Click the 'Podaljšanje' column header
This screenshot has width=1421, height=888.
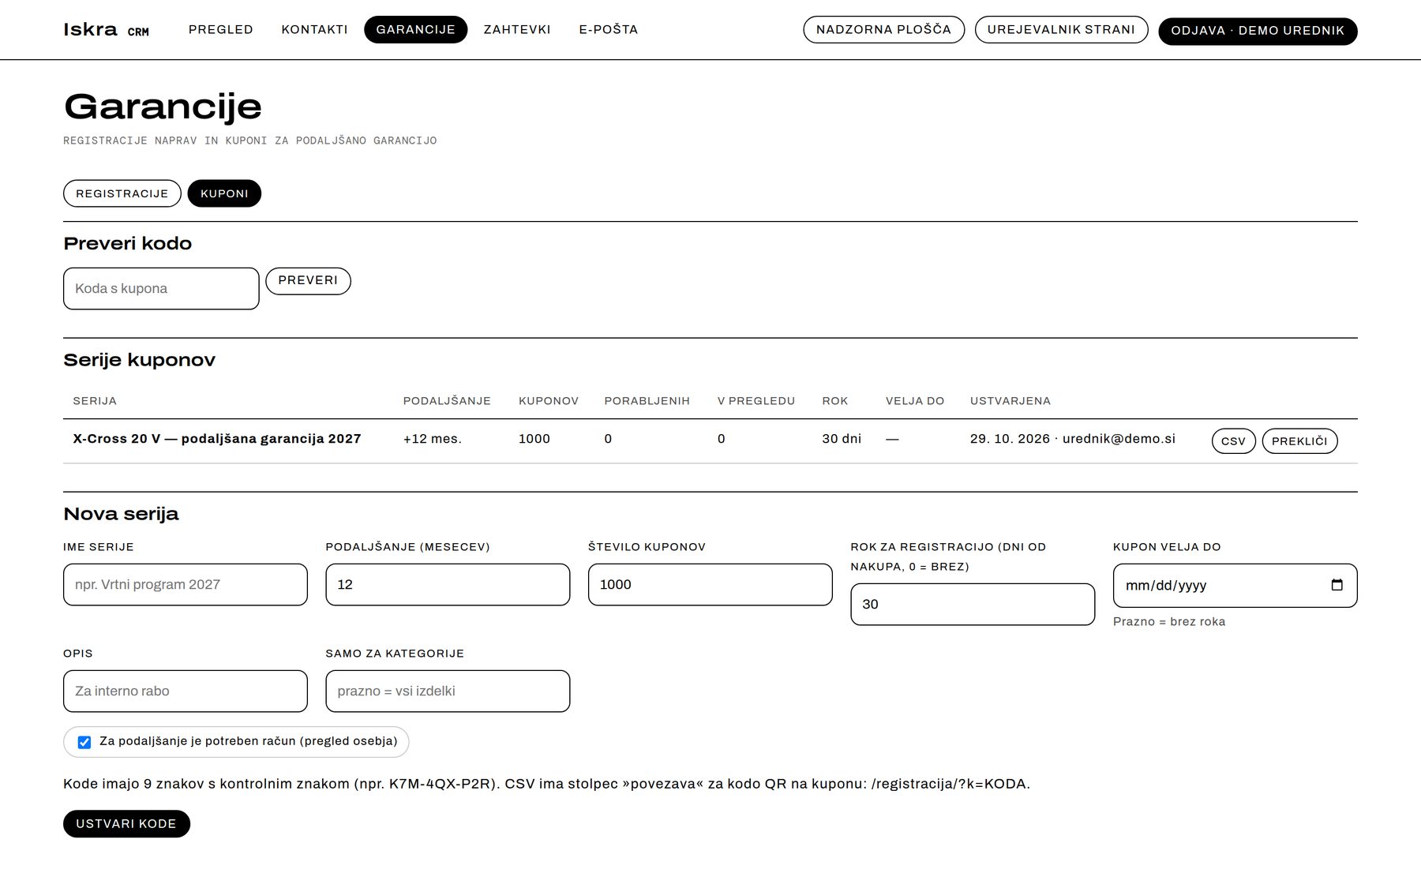click(x=447, y=401)
